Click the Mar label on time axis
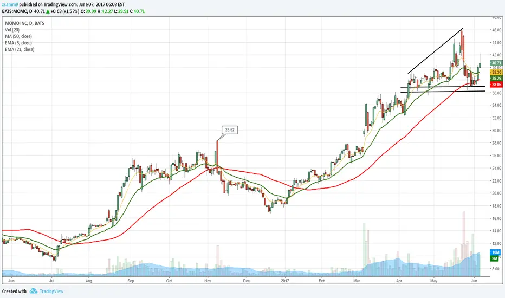Screen dimensions: 505x298 357,281
